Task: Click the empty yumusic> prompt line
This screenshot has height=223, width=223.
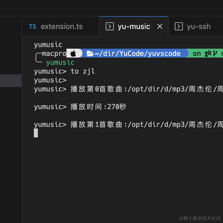Action: (50, 80)
